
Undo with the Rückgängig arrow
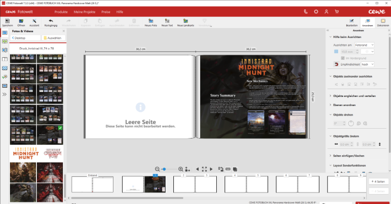[x=51, y=21]
